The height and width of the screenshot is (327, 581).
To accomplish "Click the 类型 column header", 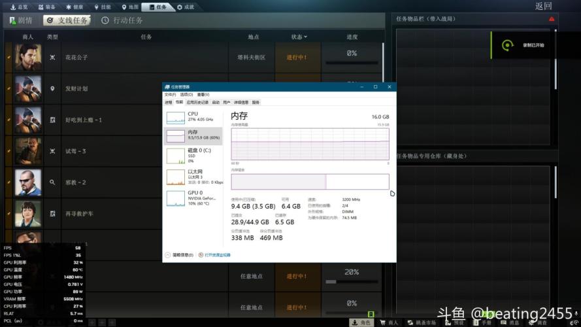I will 52,37.
